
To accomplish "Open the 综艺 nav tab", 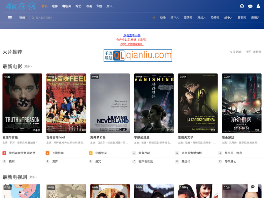I will 79,6.
